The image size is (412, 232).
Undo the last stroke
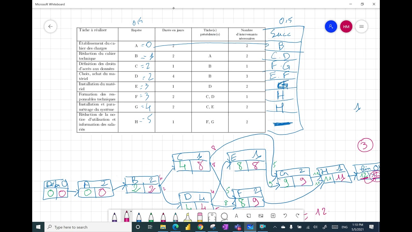pyautogui.click(x=285, y=216)
